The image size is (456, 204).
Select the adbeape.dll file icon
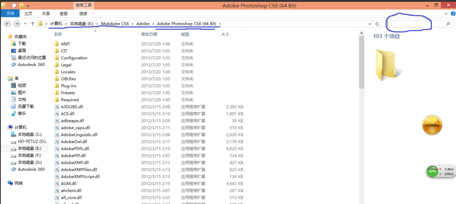point(57,120)
